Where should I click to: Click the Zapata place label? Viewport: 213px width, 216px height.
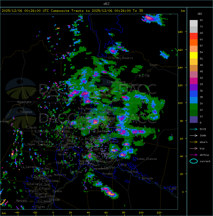pyautogui.click(x=57, y=191)
